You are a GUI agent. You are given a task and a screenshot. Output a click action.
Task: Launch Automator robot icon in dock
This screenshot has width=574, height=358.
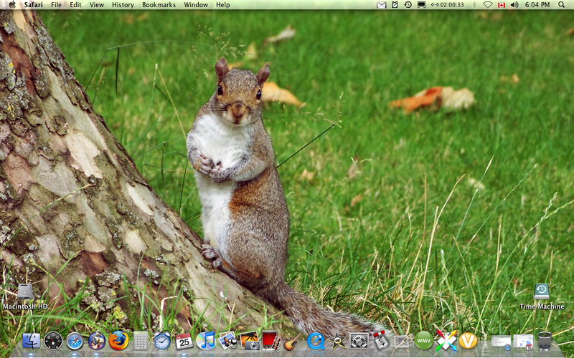click(381, 341)
